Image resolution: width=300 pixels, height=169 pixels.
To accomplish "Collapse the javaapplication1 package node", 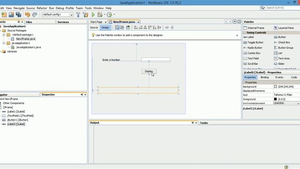I will tap(4, 43).
